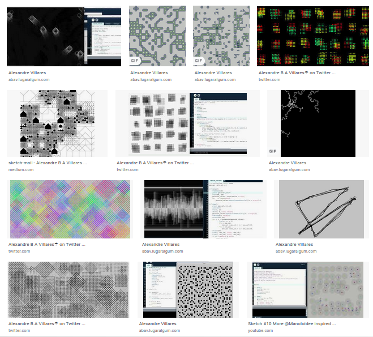
Task: Click the GIF badge on black fractal image
Action: coord(273,151)
